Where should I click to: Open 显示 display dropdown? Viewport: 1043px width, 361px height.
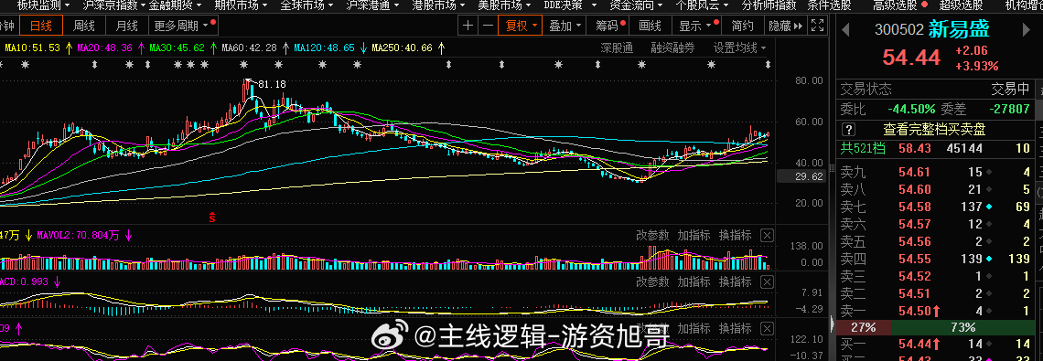[x=697, y=26]
